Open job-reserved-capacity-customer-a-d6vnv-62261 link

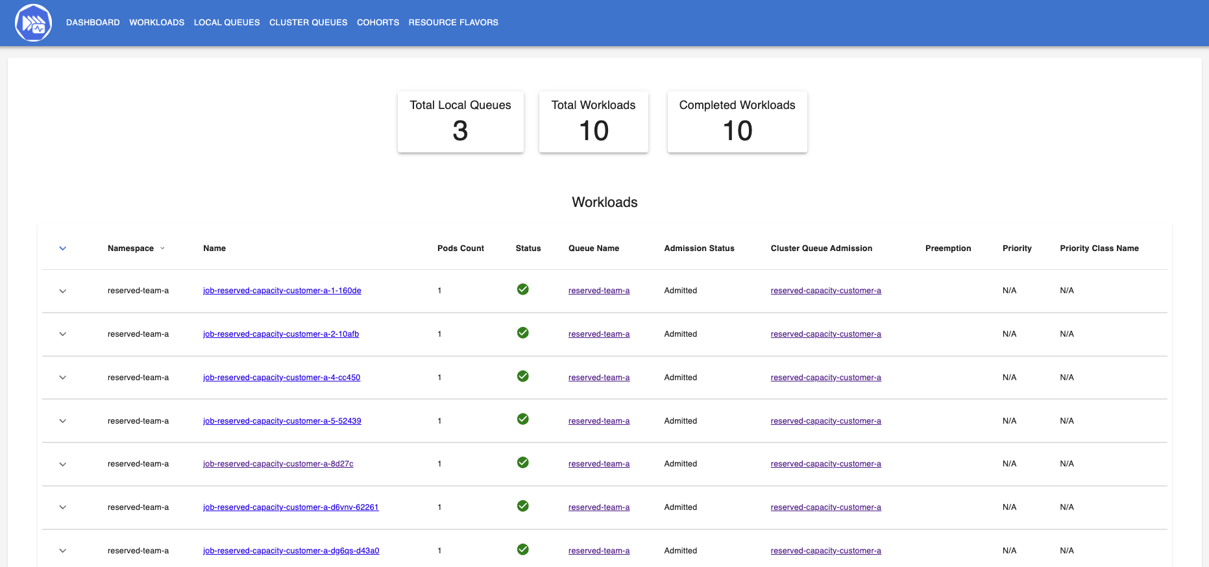(290, 507)
